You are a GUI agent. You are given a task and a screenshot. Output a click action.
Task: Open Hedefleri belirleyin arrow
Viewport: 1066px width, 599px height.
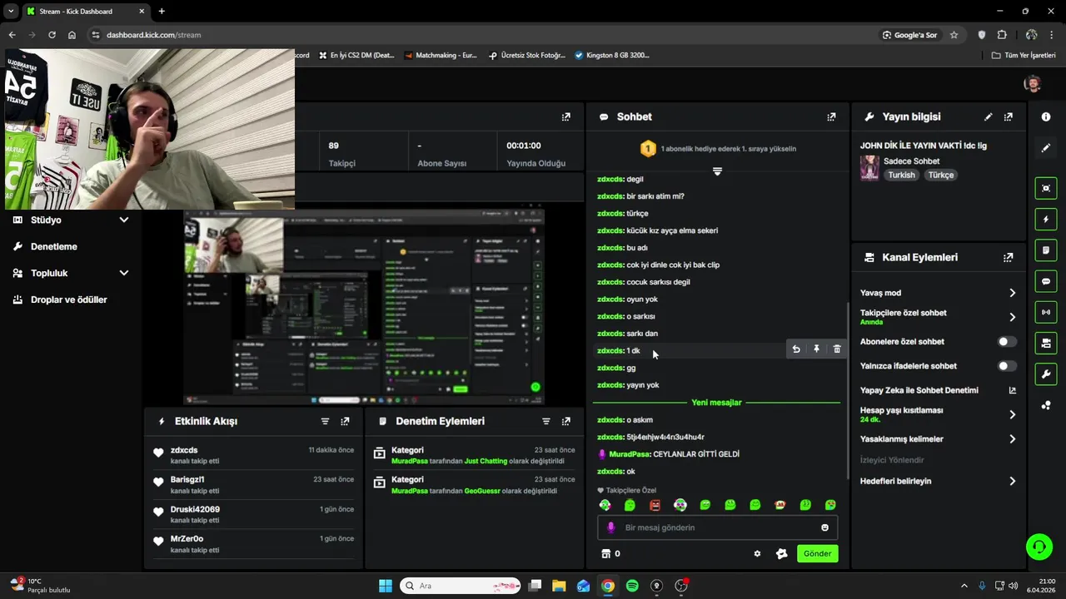pyautogui.click(x=1013, y=482)
